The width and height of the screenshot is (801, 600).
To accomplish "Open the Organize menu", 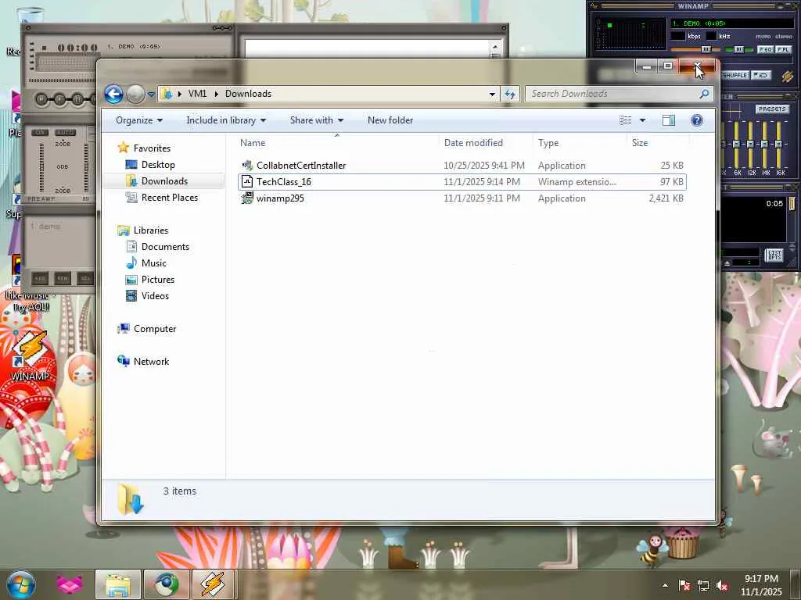I will tap(139, 120).
